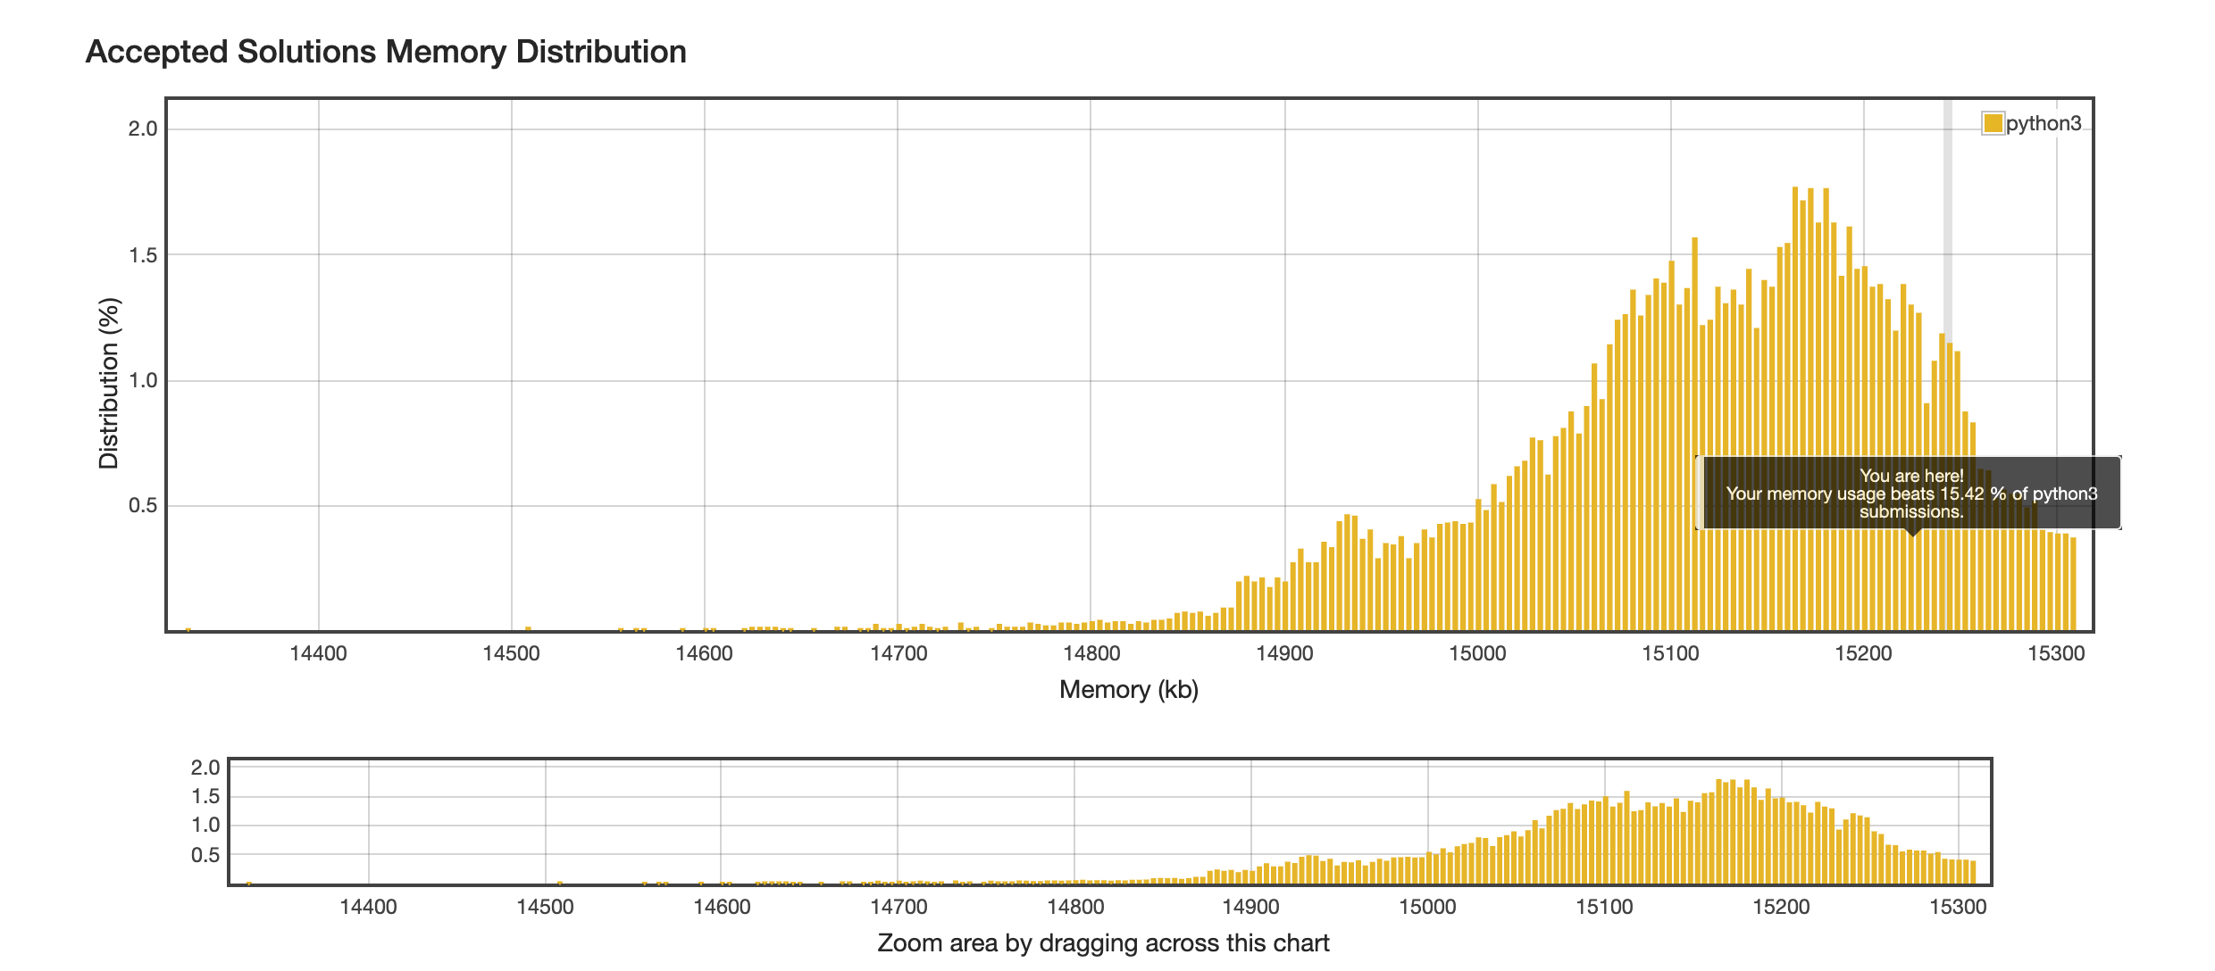Click the 0.5 tick label on overview y-axis
This screenshot has width=2215, height=971.
[205, 855]
